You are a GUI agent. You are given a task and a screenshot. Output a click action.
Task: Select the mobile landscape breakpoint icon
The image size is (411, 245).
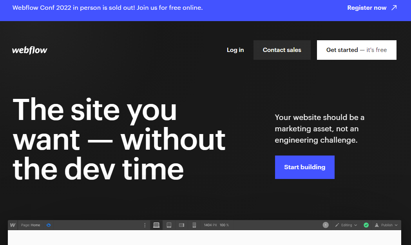(x=182, y=225)
